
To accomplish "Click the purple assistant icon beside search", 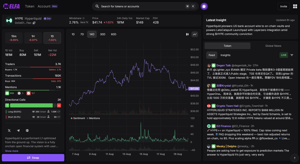I will [x=204, y=6].
